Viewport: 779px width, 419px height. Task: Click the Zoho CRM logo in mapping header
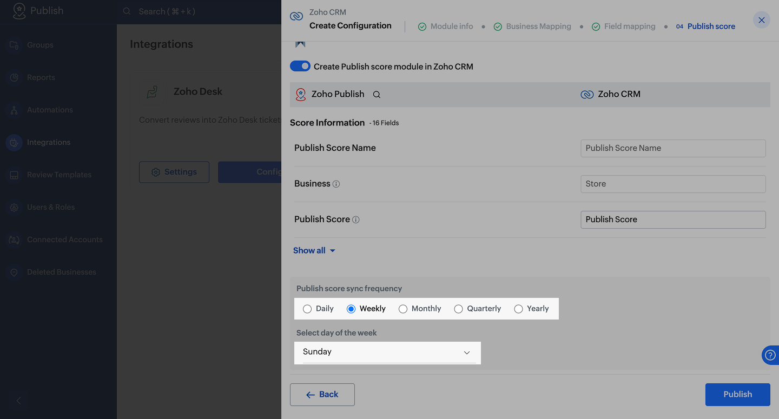pos(587,95)
